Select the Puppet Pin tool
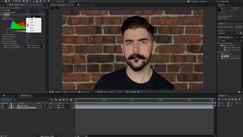 click(x=49, y=1)
